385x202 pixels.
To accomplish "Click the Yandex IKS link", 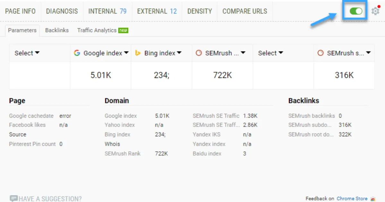I will point(207,134).
